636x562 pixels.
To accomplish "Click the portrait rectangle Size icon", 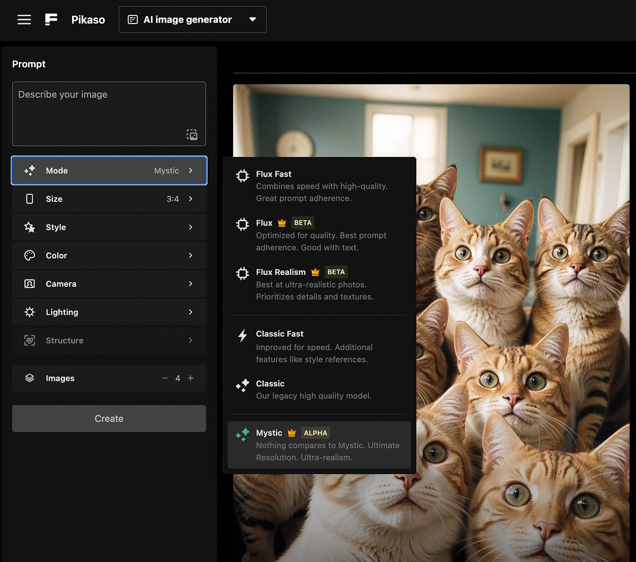I will 30,199.
